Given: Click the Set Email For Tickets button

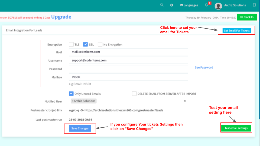Looking at the screenshot, I should coord(237,31).
